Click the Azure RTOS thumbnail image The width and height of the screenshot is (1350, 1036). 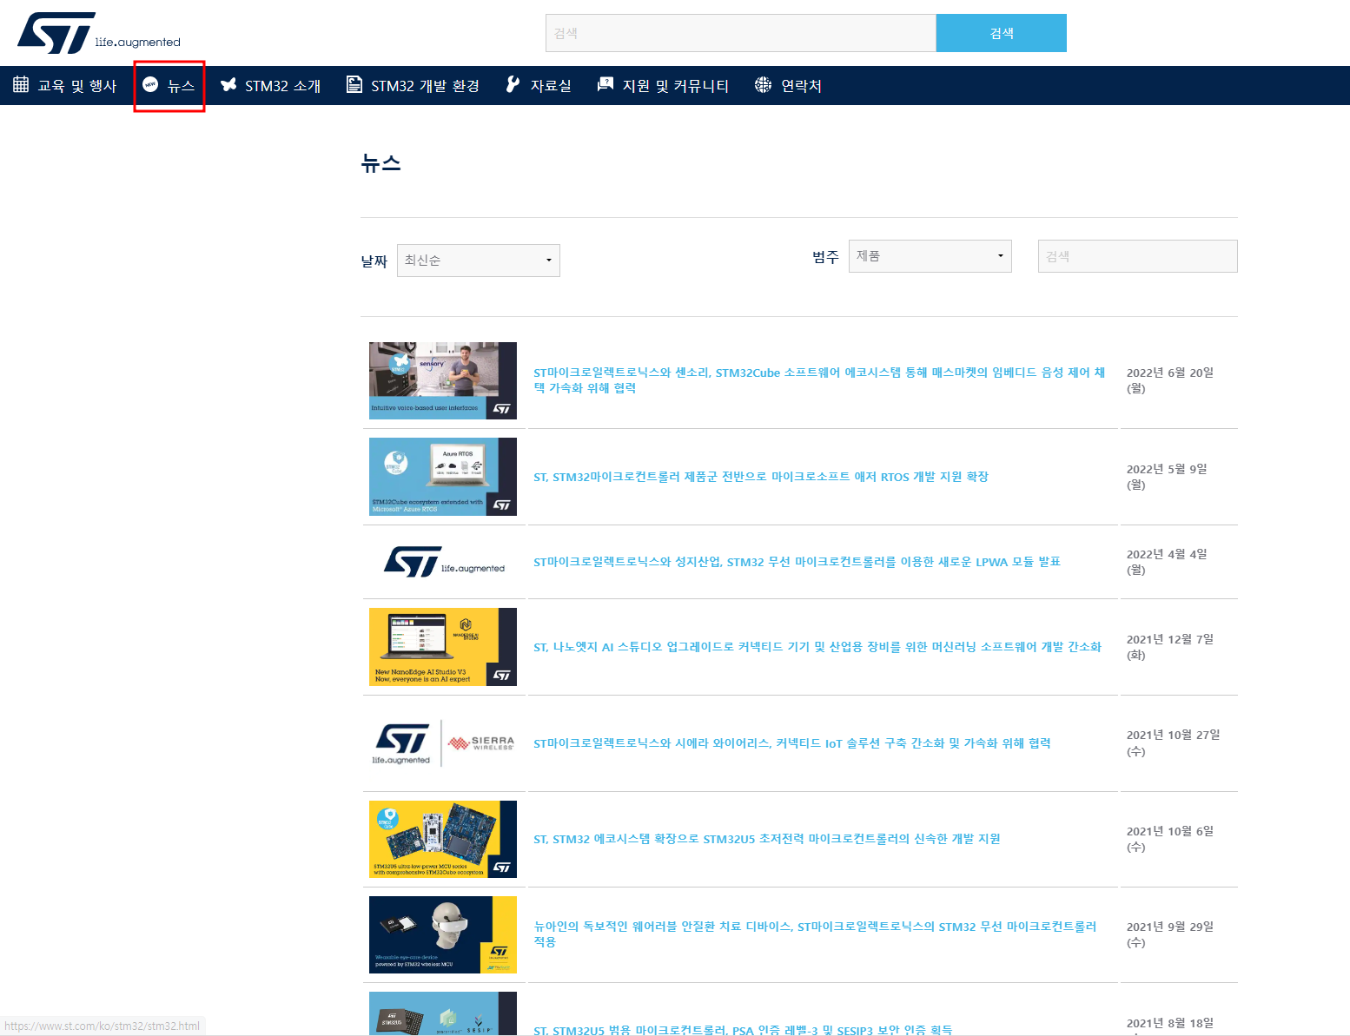coord(443,477)
